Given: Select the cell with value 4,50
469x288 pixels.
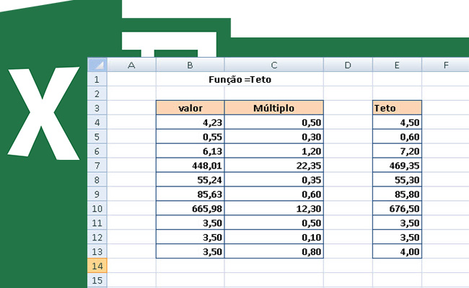Looking at the screenshot, I should [398, 122].
